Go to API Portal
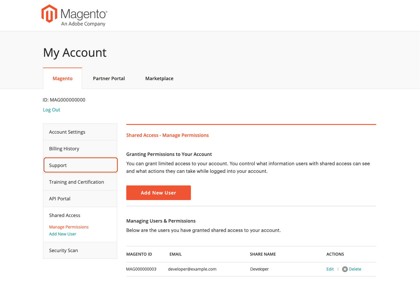This screenshot has height=284, width=420. 80,199
